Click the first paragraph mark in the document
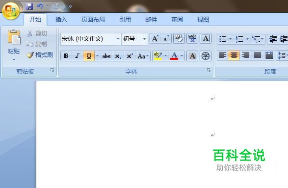 coord(212,99)
